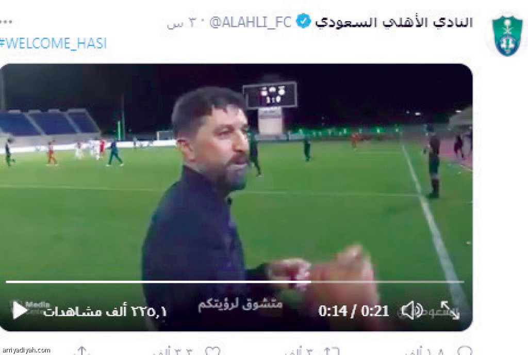Open the @ALAHLI_FC handle link

pos(250,22)
